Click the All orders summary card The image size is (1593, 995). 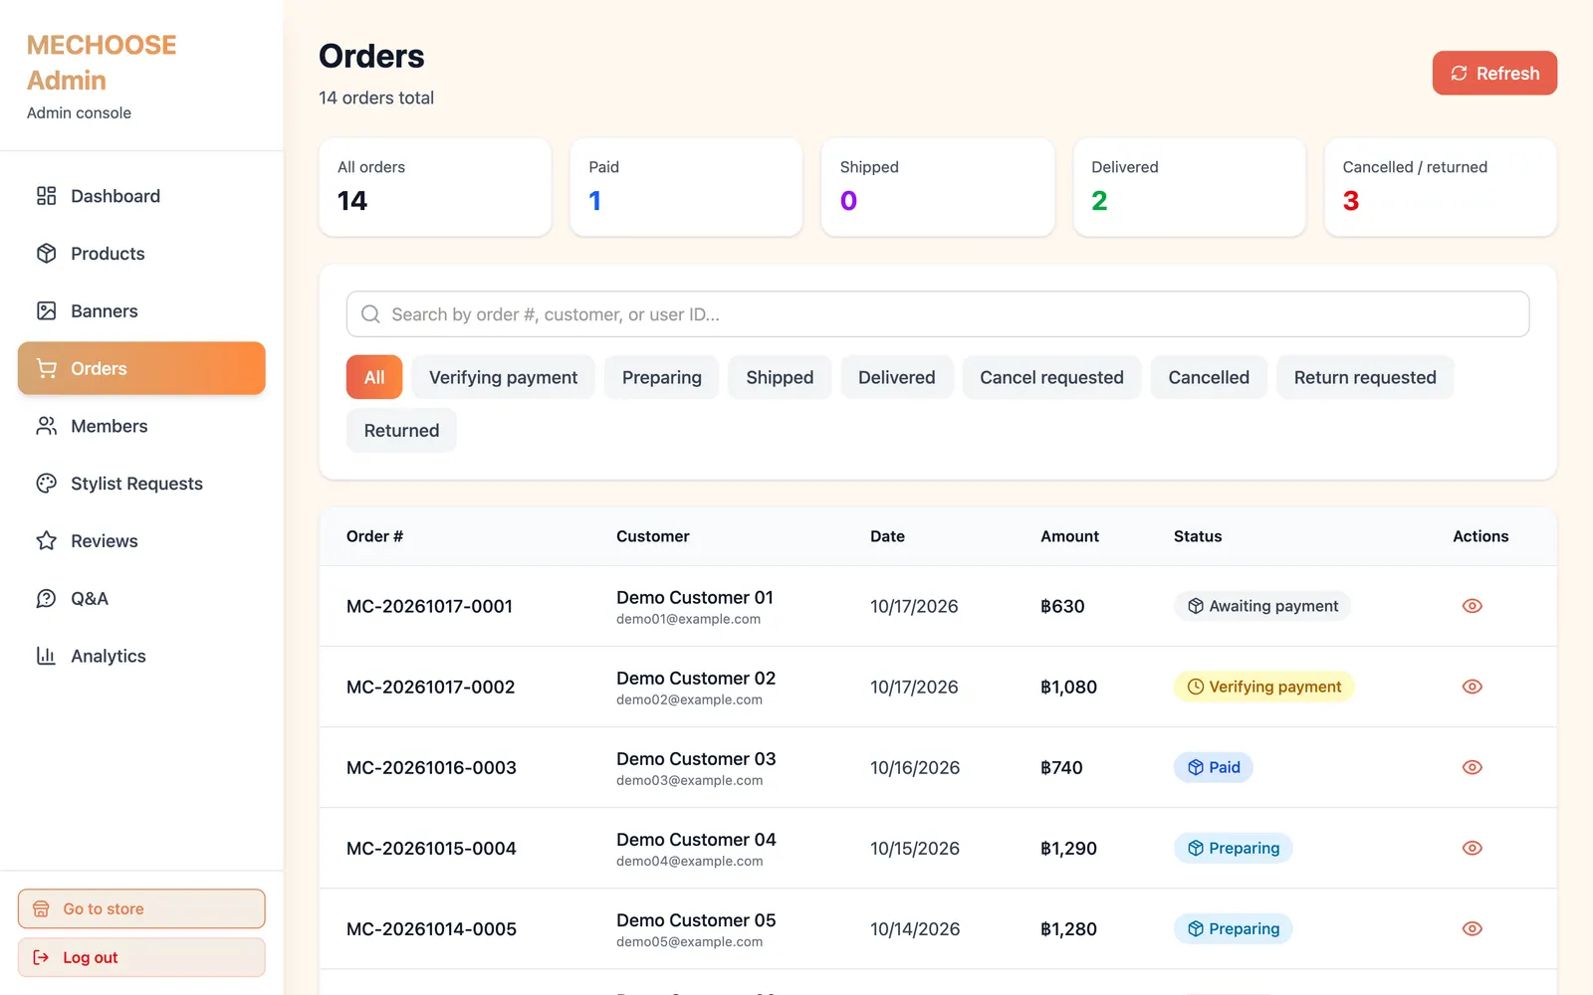coord(435,187)
